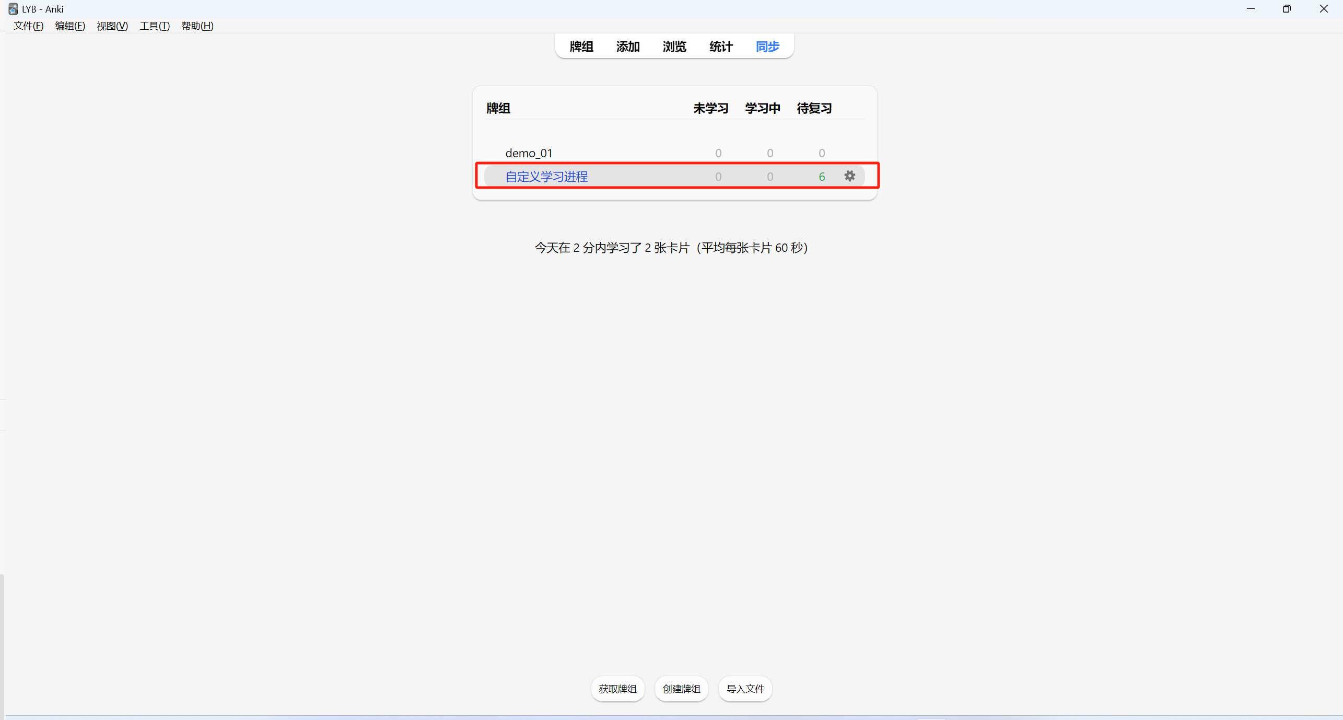Viewport: 1343px width, 720px height.
Task: Click the Anki app icon in title bar
Action: point(13,9)
